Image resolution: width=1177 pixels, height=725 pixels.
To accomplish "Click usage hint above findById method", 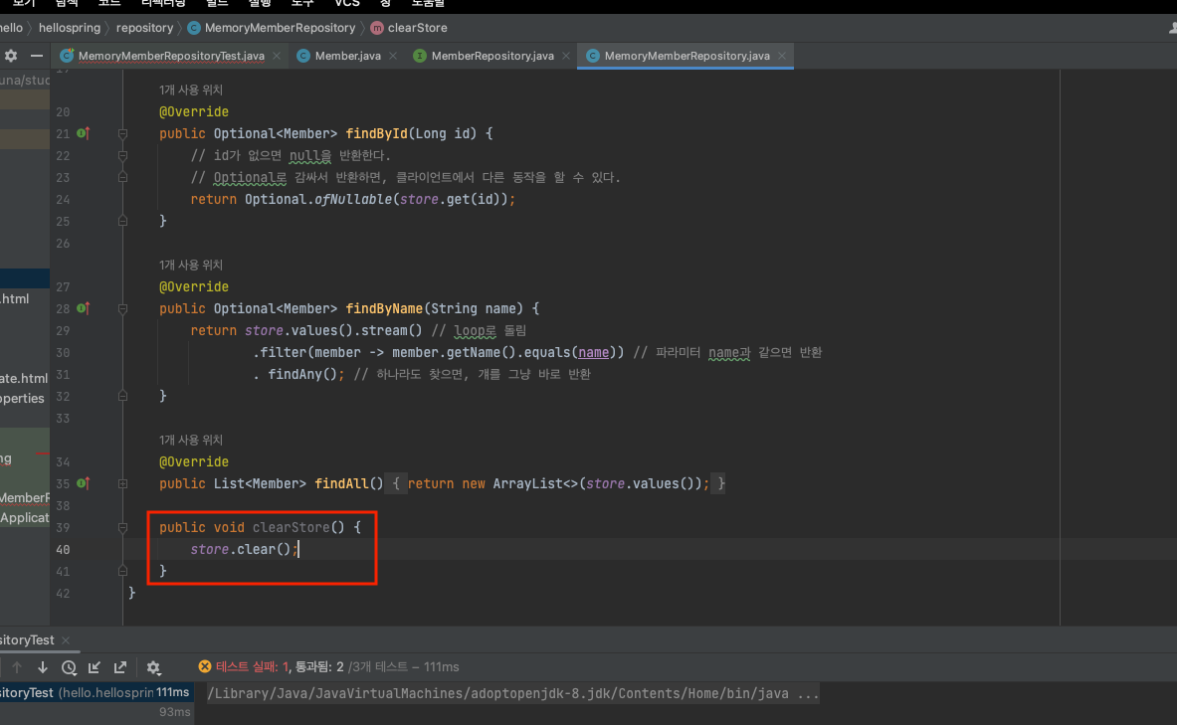I will click(191, 90).
